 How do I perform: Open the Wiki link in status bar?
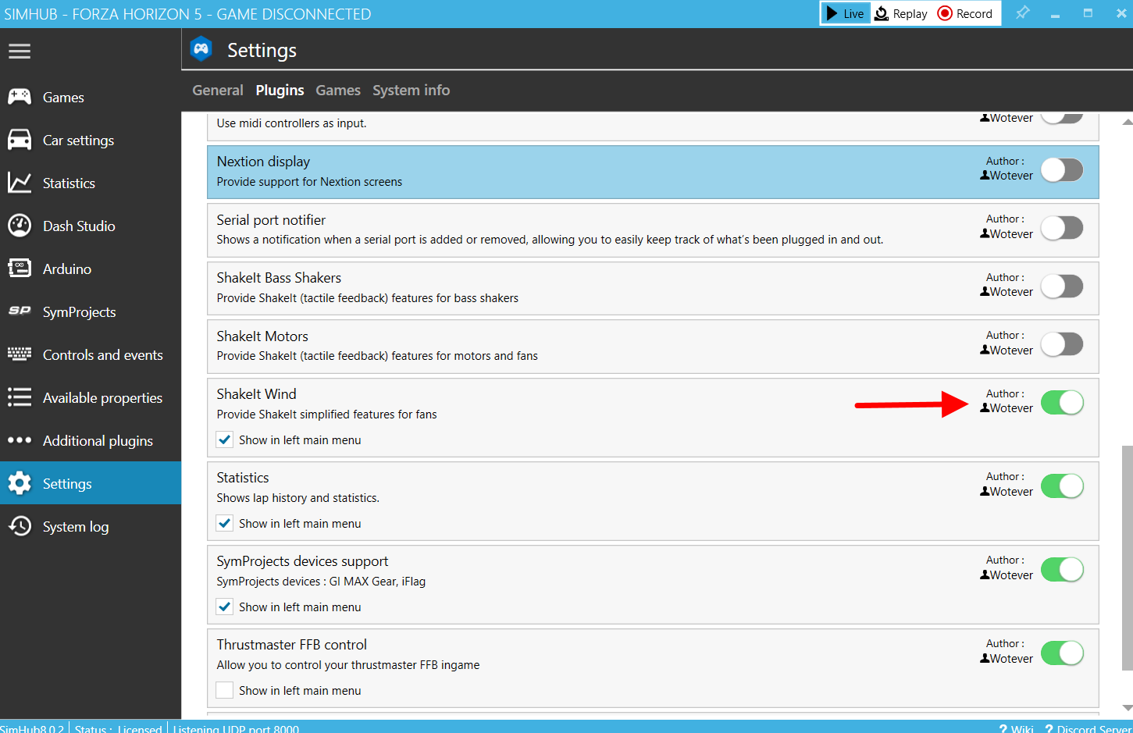pos(1017,728)
